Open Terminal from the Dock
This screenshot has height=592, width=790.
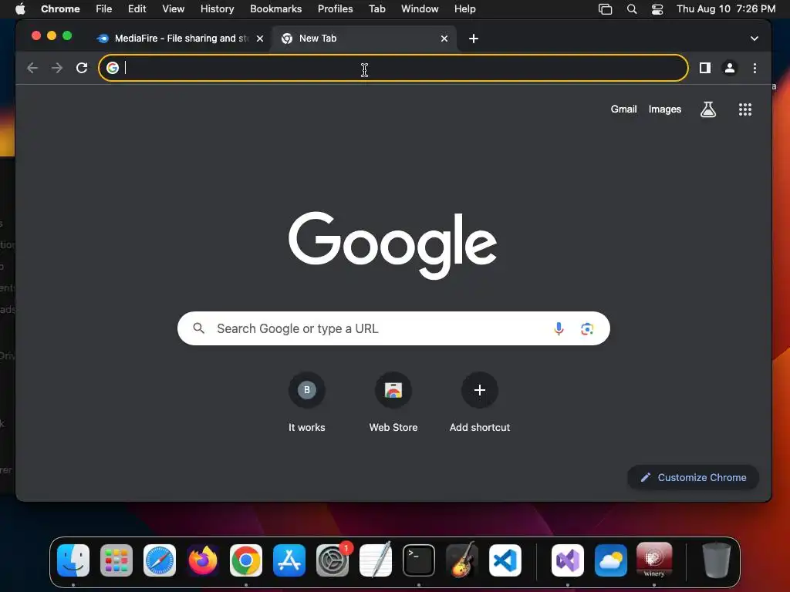tap(419, 560)
